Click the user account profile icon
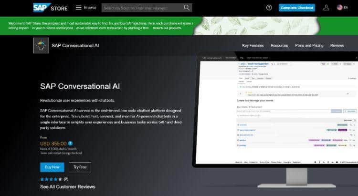 [x=326, y=8]
